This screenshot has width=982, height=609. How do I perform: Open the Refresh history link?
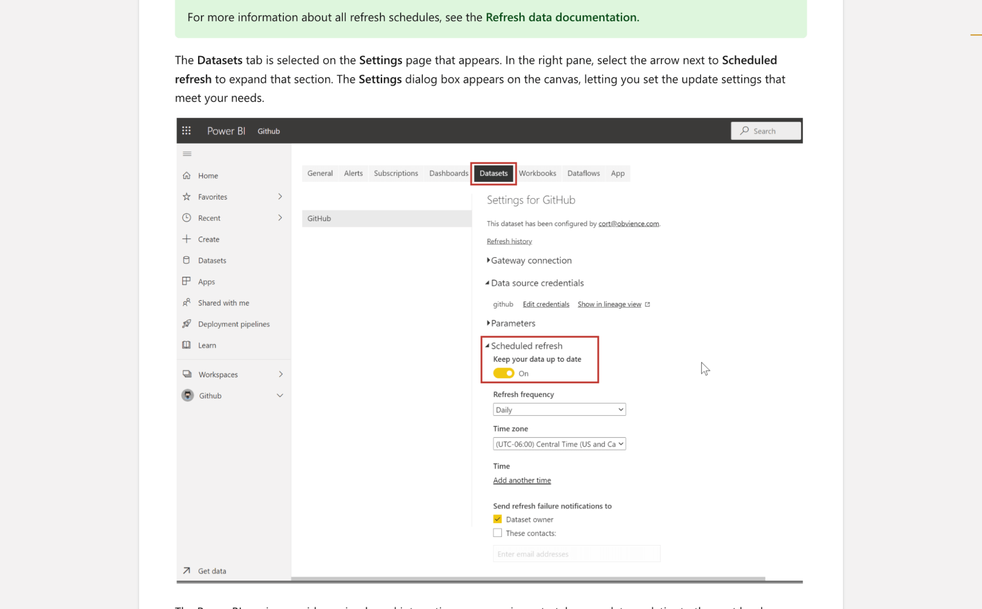(x=509, y=241)
